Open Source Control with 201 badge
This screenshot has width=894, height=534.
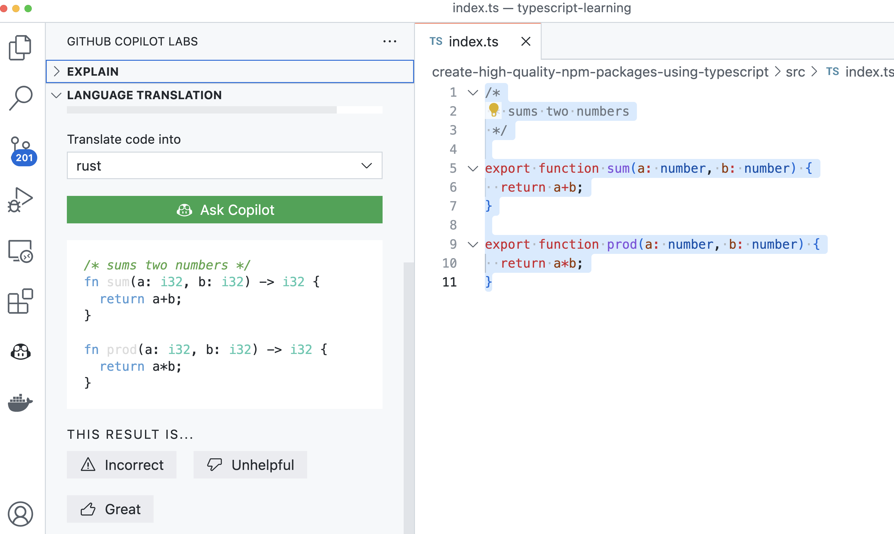21,150
